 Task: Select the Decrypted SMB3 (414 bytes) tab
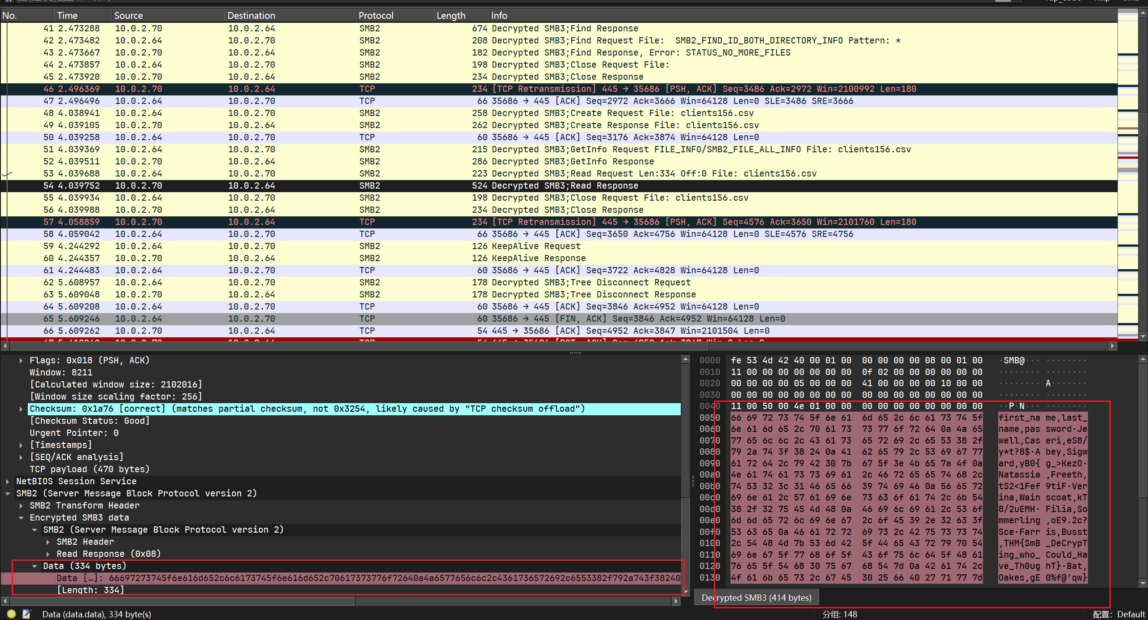pos(756,598)
